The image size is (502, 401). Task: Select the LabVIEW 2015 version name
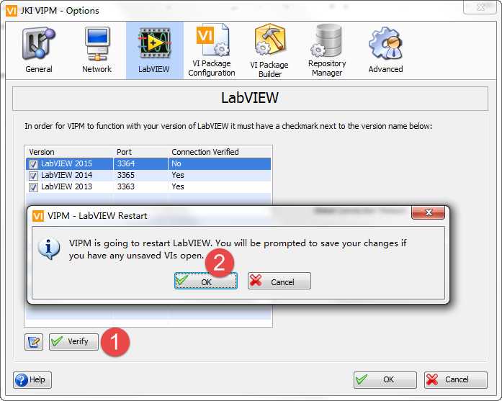point(66,163)
